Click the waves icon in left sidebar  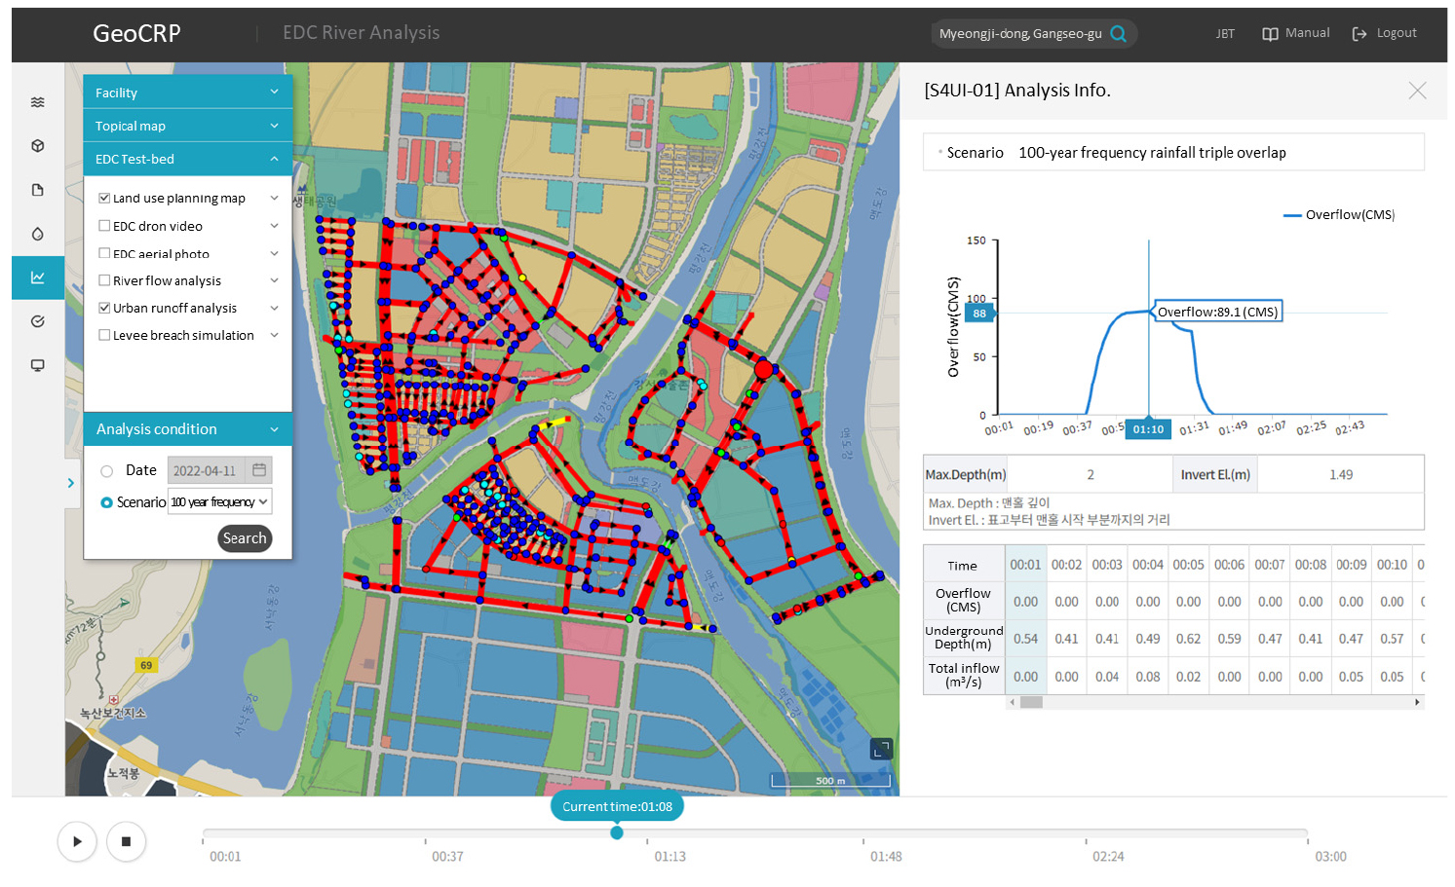pyautogui.click(x=37, y=102)
